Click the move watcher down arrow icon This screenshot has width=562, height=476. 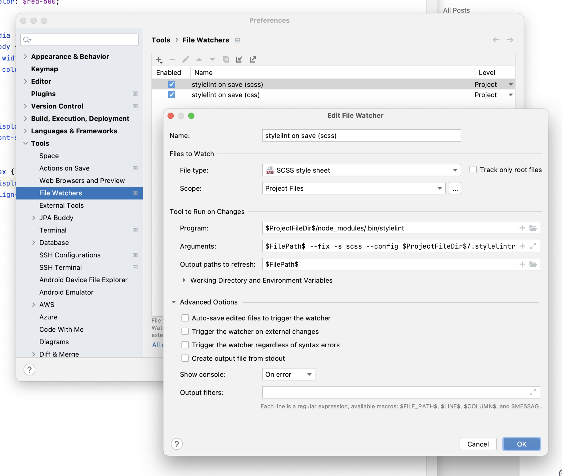(212, 60)
